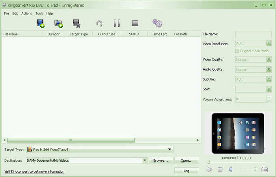Expand the Split dropdown

pyautogui.click(x=269, y=89)
